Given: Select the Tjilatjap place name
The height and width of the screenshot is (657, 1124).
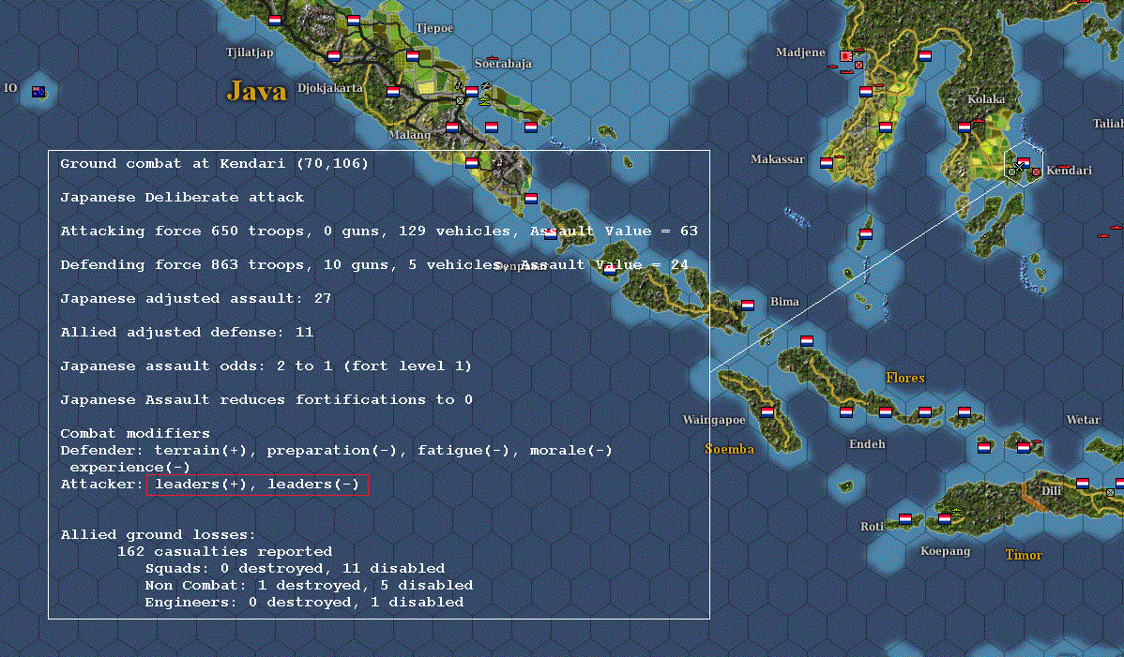Looking at the screenshot, I should click(250, 52).
